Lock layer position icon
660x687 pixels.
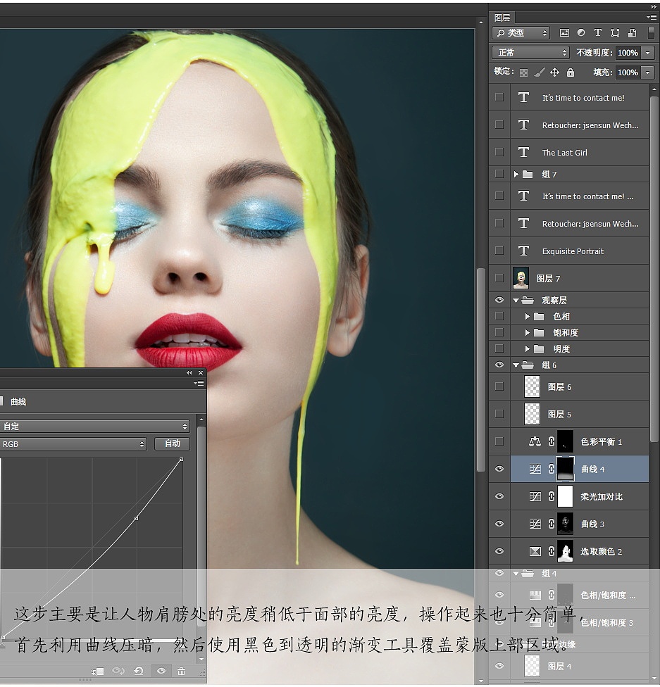click(x=555, y=73)
